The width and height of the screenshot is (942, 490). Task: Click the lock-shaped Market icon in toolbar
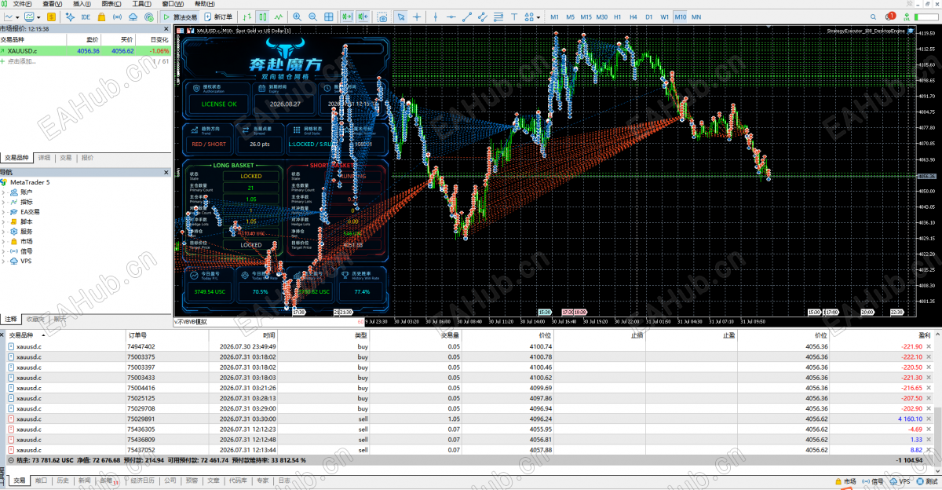click(101, 16)
